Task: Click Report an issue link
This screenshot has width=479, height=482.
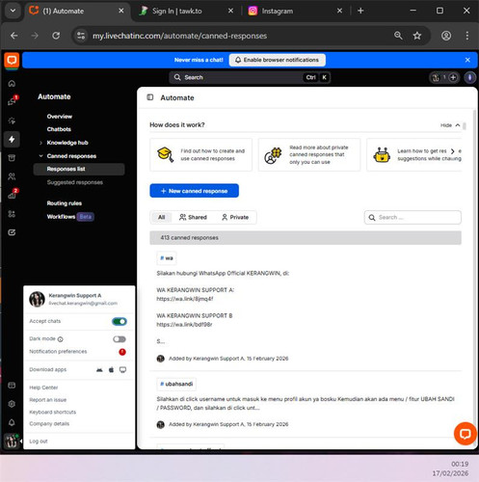Action: pyautogui.click(x=48, y=400)
